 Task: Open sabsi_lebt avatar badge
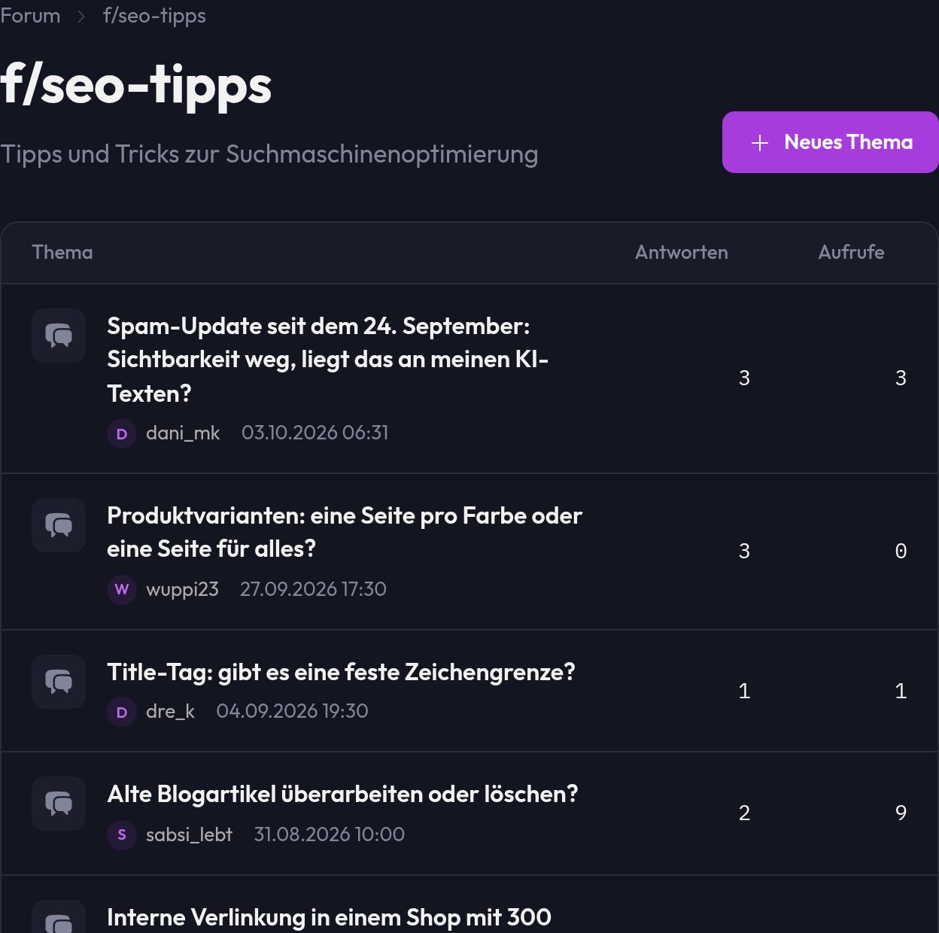click(x=122, y=835)
